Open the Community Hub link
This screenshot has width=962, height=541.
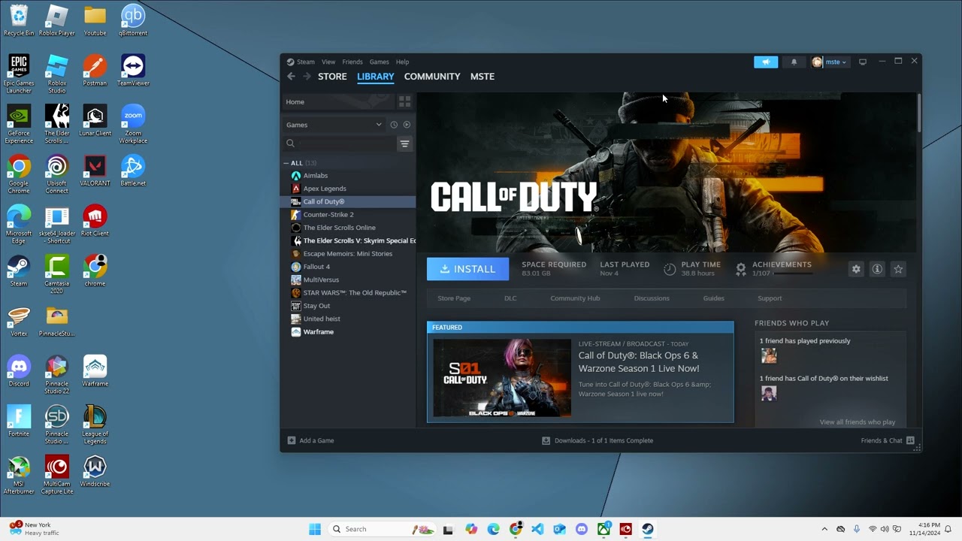click(x=575, y=298)
